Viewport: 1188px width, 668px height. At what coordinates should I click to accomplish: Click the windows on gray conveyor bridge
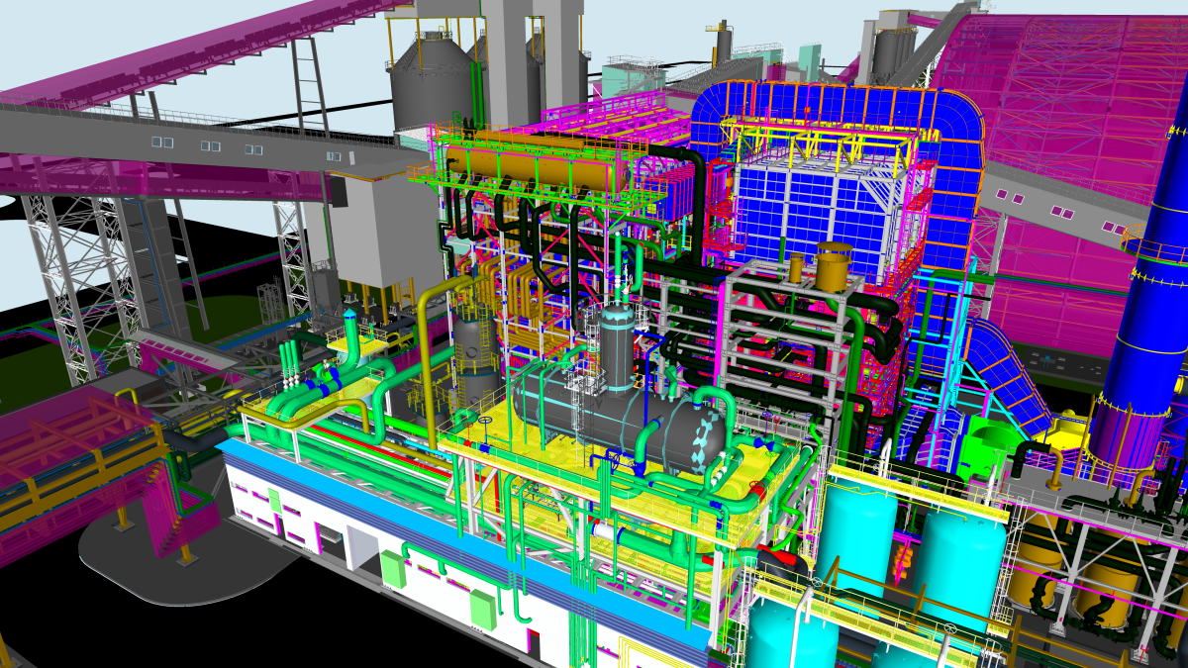click(x=210, y=146)
